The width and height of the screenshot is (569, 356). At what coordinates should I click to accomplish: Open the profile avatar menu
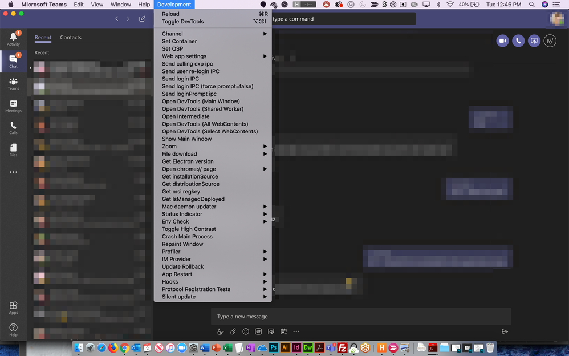pos(558,19)
